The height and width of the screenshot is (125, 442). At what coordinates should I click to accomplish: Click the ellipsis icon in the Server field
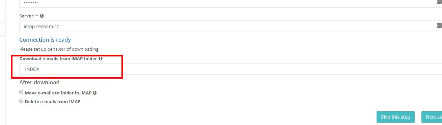pos(439,26)
